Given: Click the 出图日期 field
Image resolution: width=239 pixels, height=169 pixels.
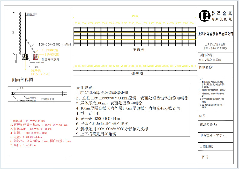Looking at the screenshot, I should pyautogui.click(x=206, y=146).
